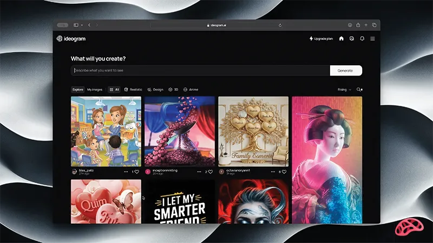This screenshot has height=243, width=433.
Task: Open notifications bell
Action: click(x=362, y=39)
